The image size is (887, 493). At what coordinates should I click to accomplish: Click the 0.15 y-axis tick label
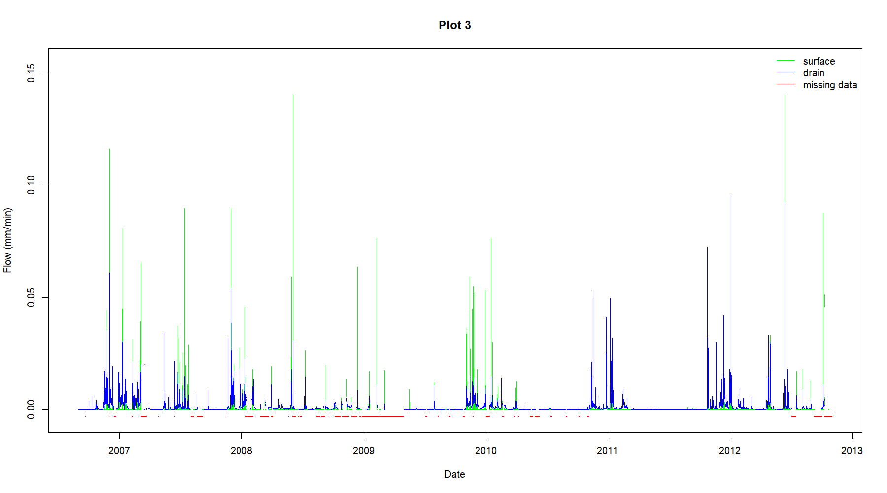tap(31, 73)
